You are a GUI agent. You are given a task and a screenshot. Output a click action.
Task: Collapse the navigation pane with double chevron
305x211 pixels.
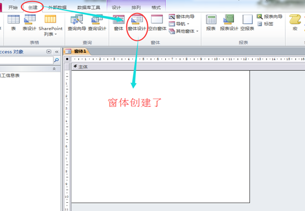coord(57,52)
